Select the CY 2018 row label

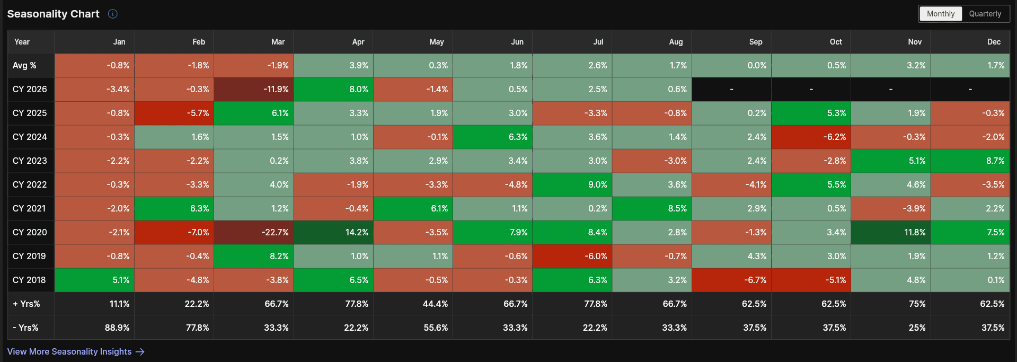tap(31, 280)
